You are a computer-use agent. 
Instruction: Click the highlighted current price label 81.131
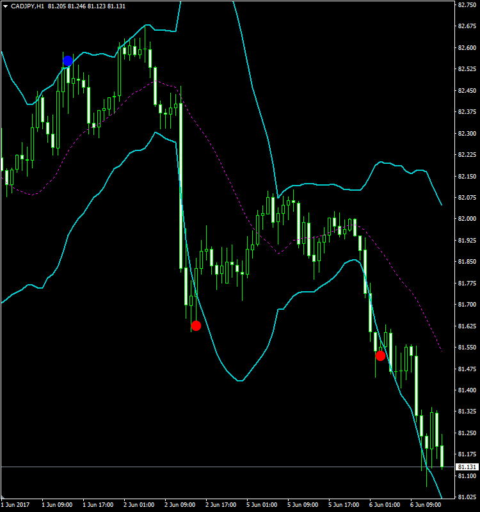click(467, 467)
